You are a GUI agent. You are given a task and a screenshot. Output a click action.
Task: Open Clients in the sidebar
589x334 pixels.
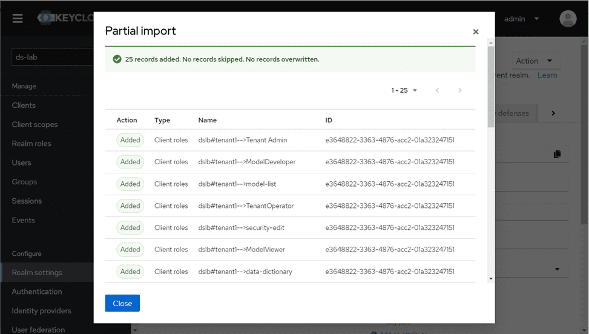(x=24, y=105)
